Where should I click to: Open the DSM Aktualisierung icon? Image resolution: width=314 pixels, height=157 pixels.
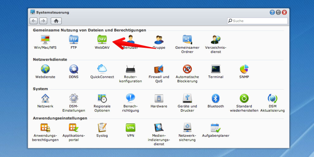273,98
